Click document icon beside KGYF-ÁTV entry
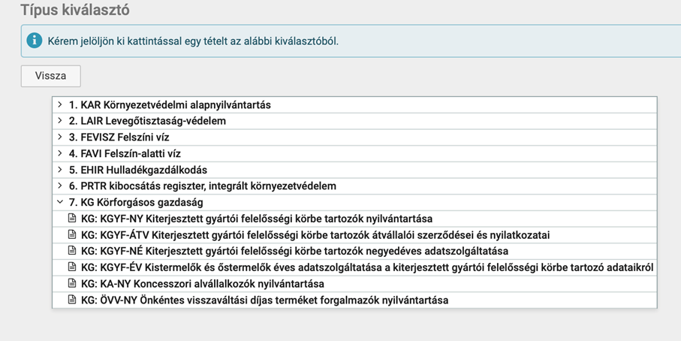681x341 pixels. pyautogui.click(x=72, y=235)
